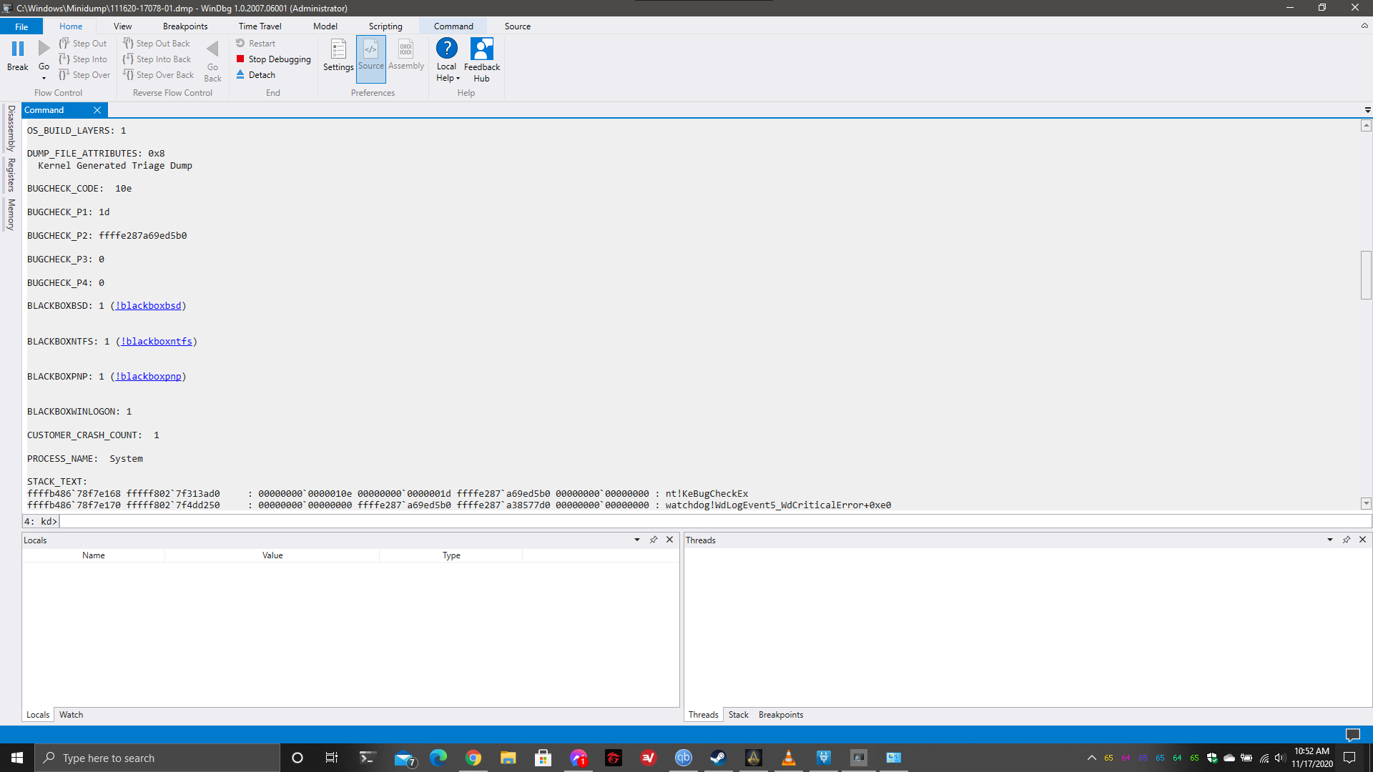The width and height of the screenshot is (1373, 772).
Task: Click Step Into in Flow Control
Action: (83, 59)
